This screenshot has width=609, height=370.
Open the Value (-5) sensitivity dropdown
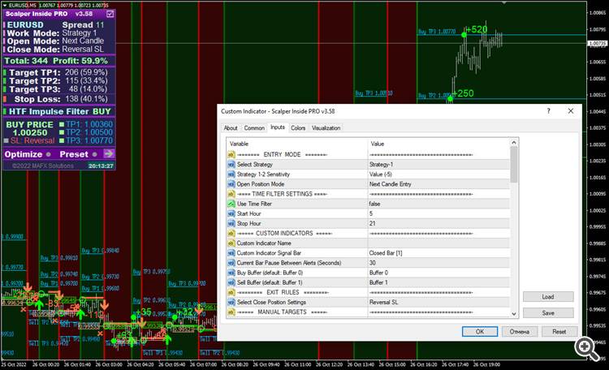click(x=438, y=174)
